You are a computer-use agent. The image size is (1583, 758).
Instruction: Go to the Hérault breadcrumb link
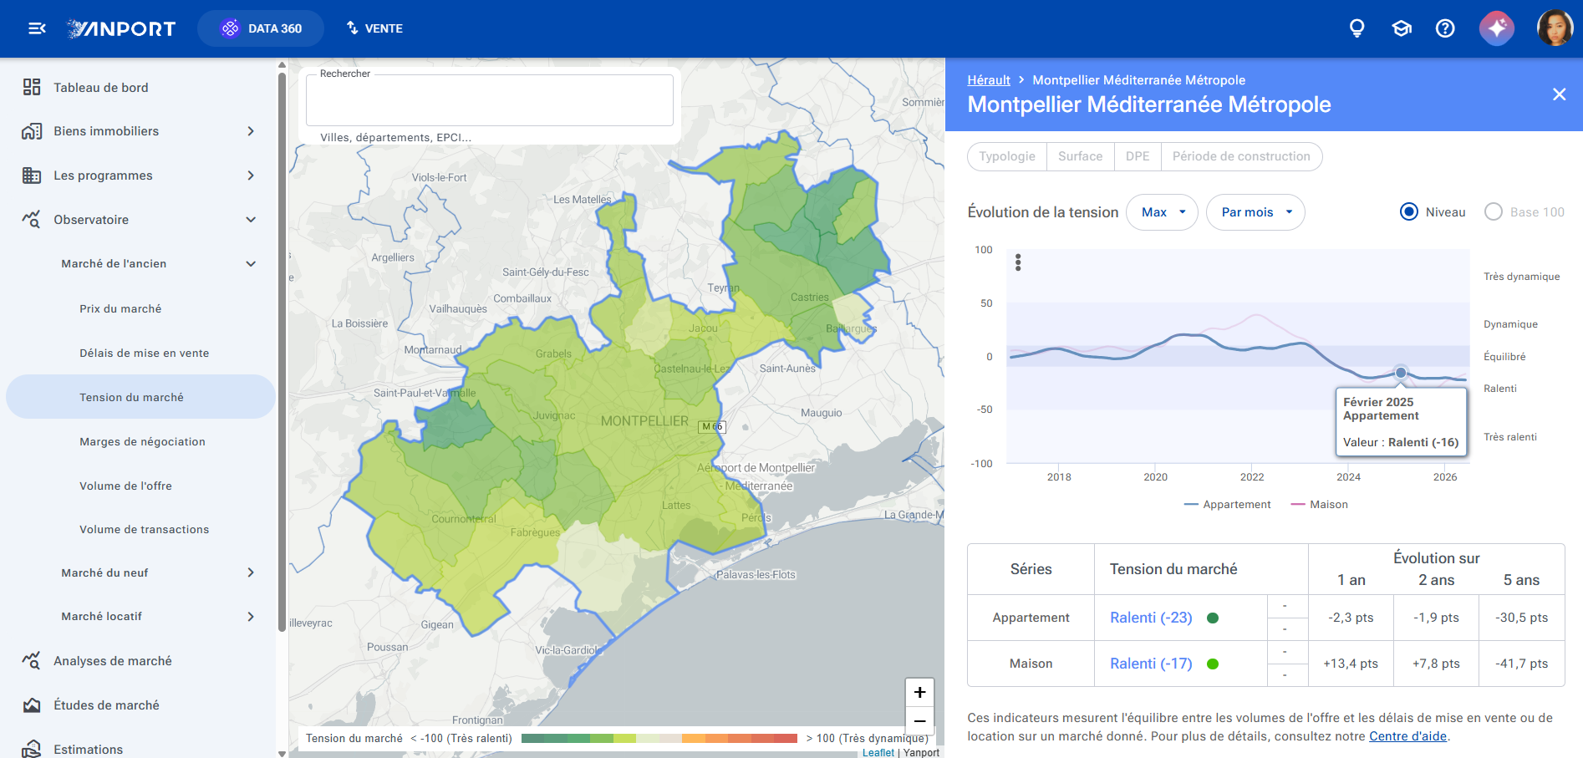click(989, 80)
